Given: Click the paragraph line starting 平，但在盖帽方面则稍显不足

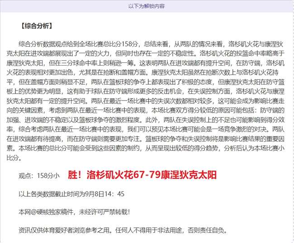Looking at the screenshot, I should point(146,82).
